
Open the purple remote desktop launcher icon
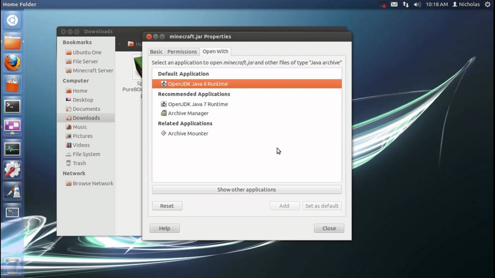click(x=12, y=127)
